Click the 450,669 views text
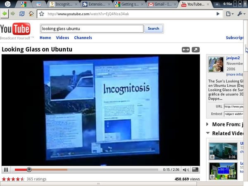The image size is (248, 186). coord(187,179)
